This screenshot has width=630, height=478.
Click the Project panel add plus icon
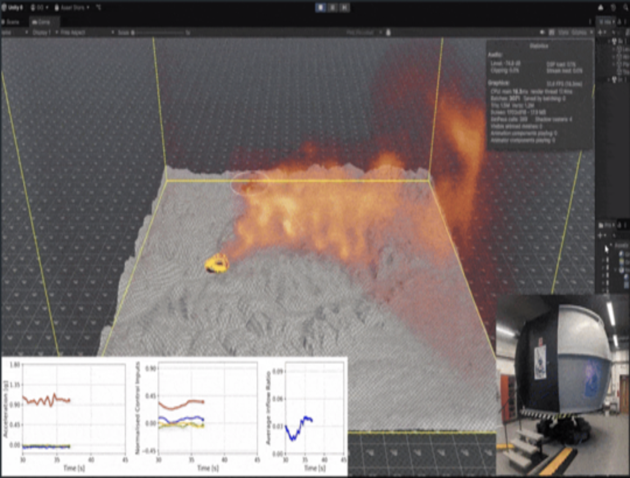601,235
